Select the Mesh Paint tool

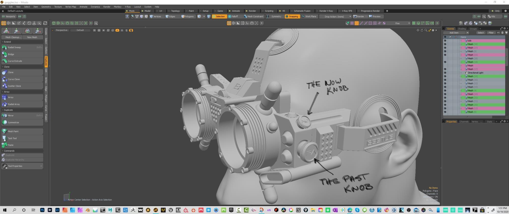(x=22, y=131)
